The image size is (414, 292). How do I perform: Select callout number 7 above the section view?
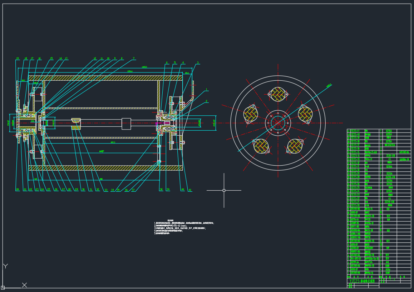pos(134,59)
